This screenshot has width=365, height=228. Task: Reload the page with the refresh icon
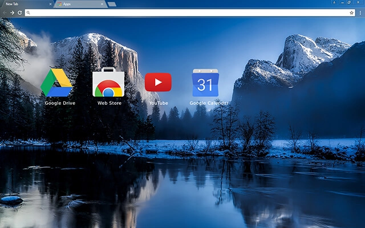20,13
